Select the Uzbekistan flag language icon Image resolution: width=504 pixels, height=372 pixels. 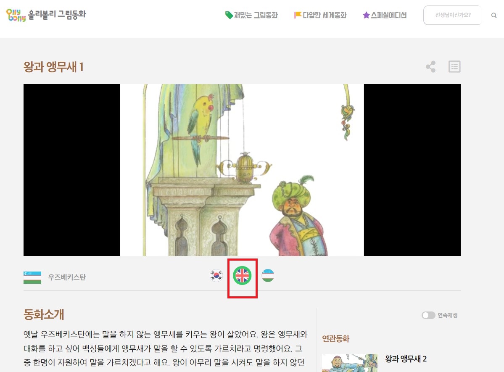[x=268, y=276]
